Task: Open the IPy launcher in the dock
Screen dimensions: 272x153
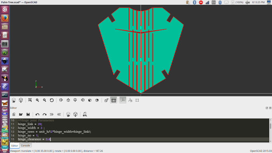Action: (x=5, y=95)
